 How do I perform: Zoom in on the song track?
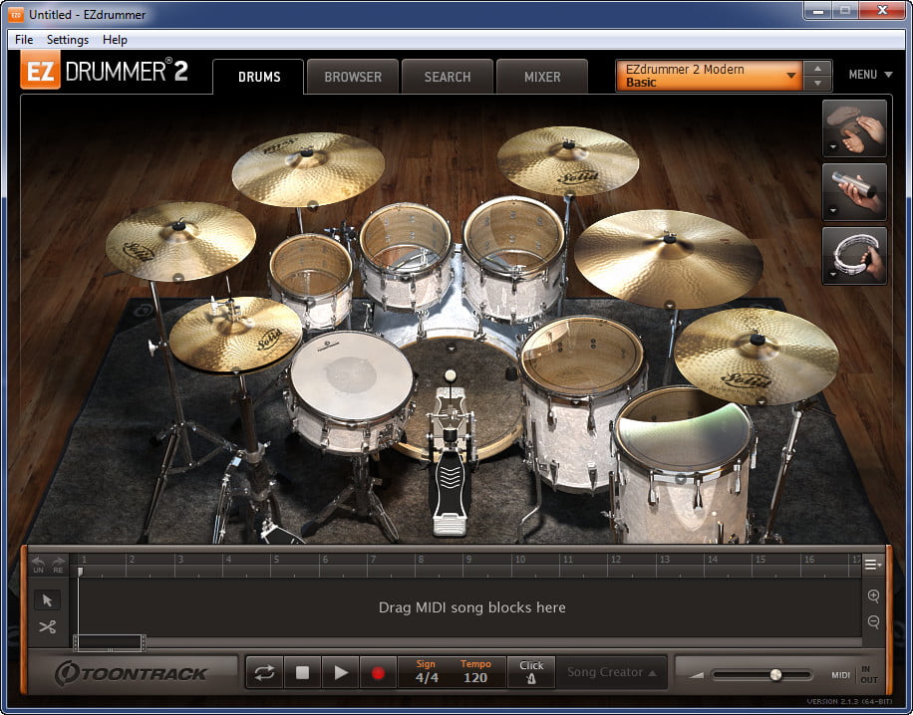(873, 596)
